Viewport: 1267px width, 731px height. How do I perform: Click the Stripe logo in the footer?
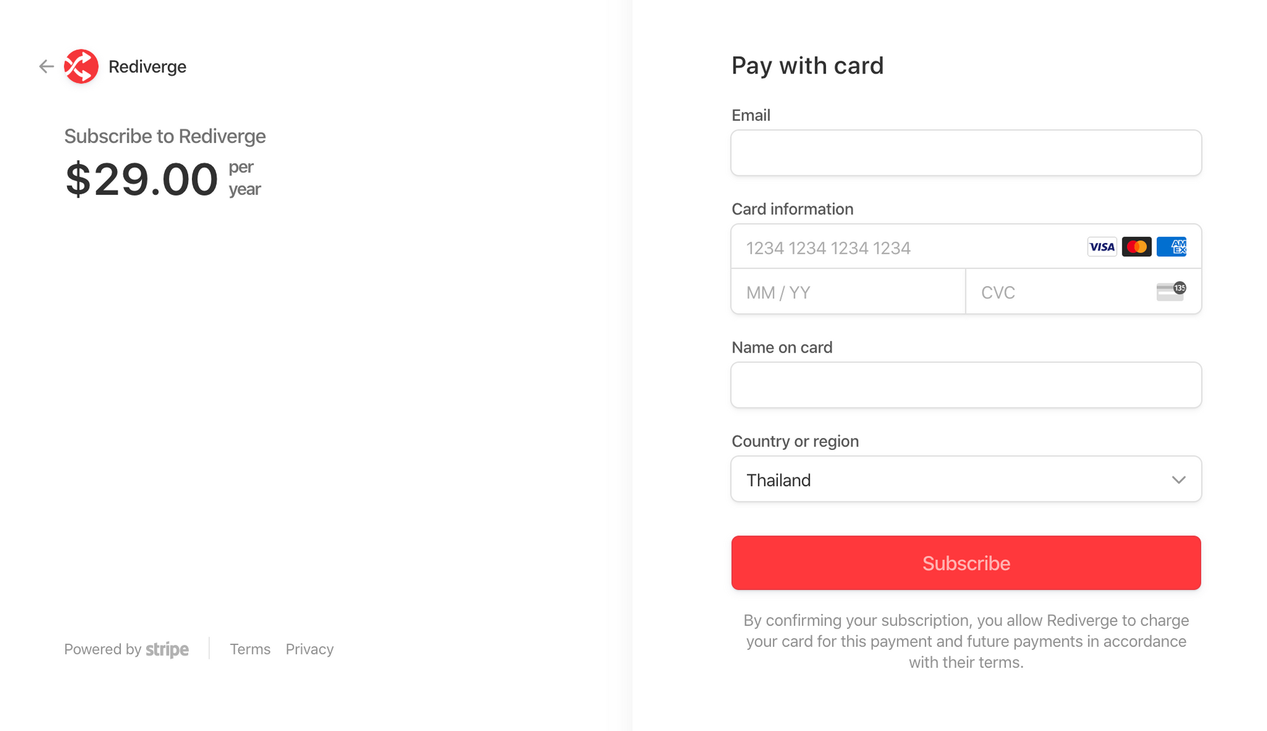[x=167, y=649]
